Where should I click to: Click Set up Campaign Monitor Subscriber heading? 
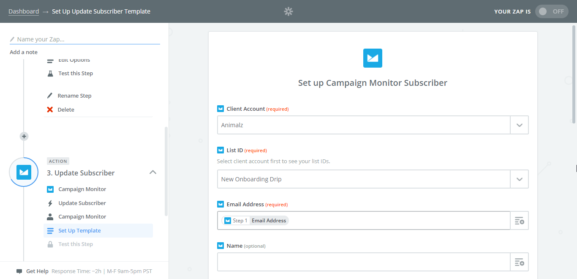tap(373, 83)
